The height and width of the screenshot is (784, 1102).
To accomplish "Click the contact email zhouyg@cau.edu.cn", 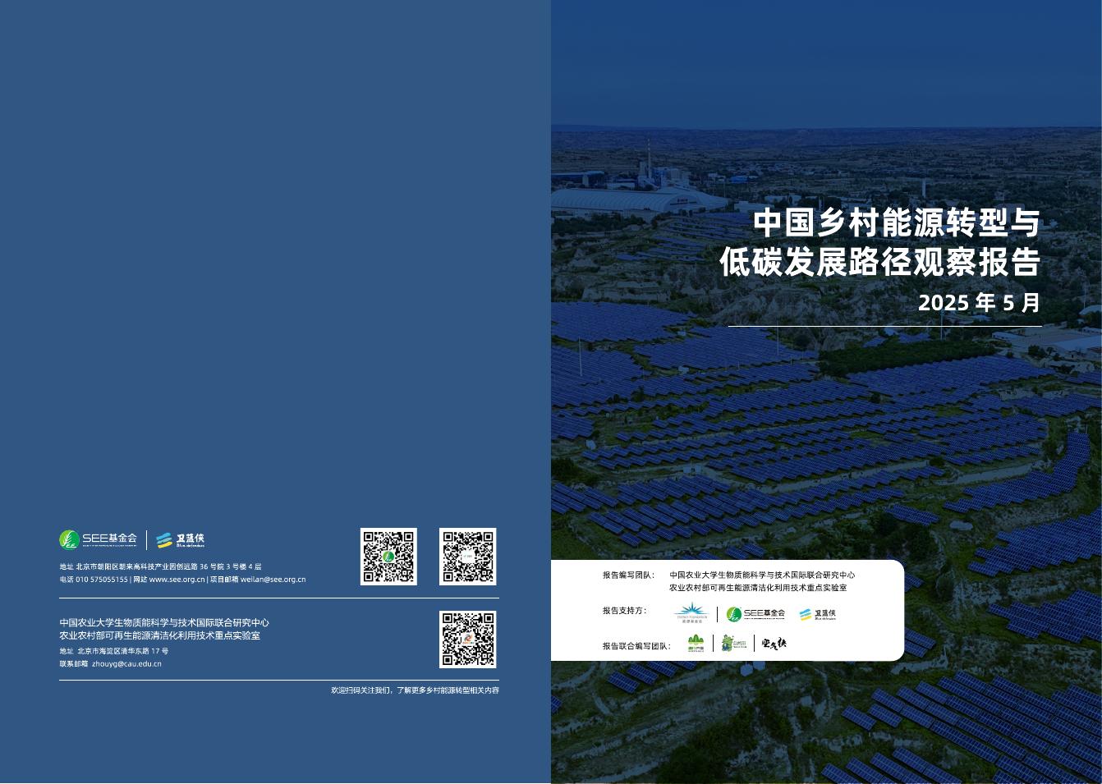I will click(x=126, y=664).
